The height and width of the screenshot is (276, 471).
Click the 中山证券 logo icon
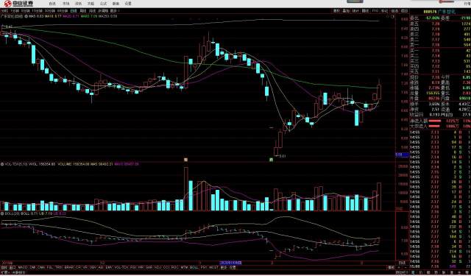click(7, 4)
